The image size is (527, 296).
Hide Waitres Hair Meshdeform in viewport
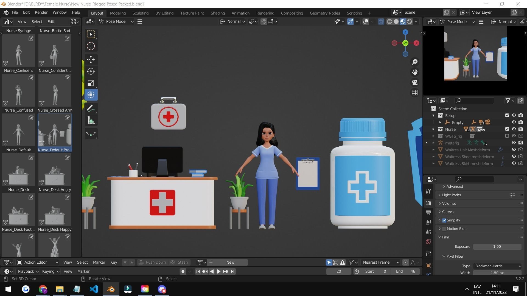click(514, 150)
